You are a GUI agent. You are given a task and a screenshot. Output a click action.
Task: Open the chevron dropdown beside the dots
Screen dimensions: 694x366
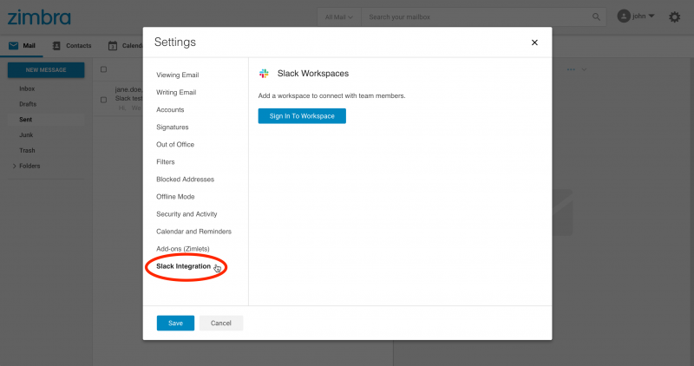coord(584,69)
